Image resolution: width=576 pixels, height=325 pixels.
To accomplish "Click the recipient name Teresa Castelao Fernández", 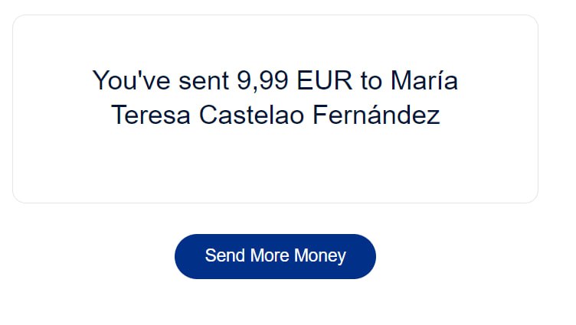I will pyautogui.click(x=275, y=115).
